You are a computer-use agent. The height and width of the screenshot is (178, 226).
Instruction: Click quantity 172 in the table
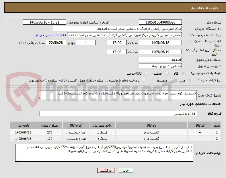pyautogui.click(x=50, y=139)
